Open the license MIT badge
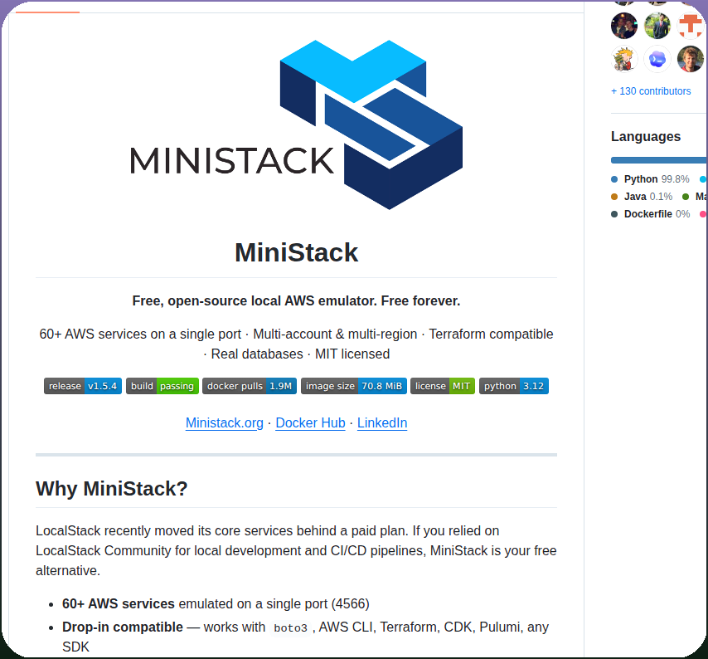 coord(443,386)
